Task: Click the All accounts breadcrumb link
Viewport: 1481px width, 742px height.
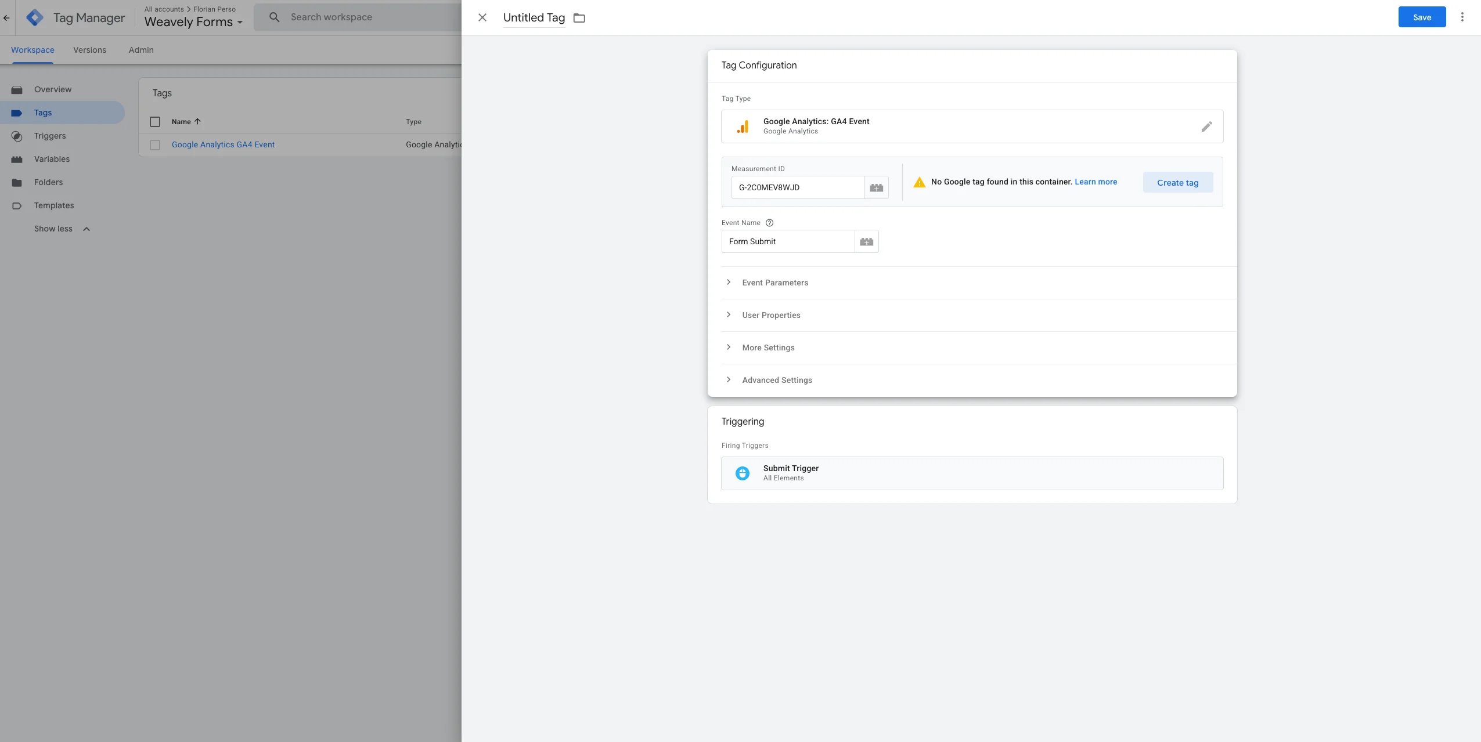Action: [164, 9]
